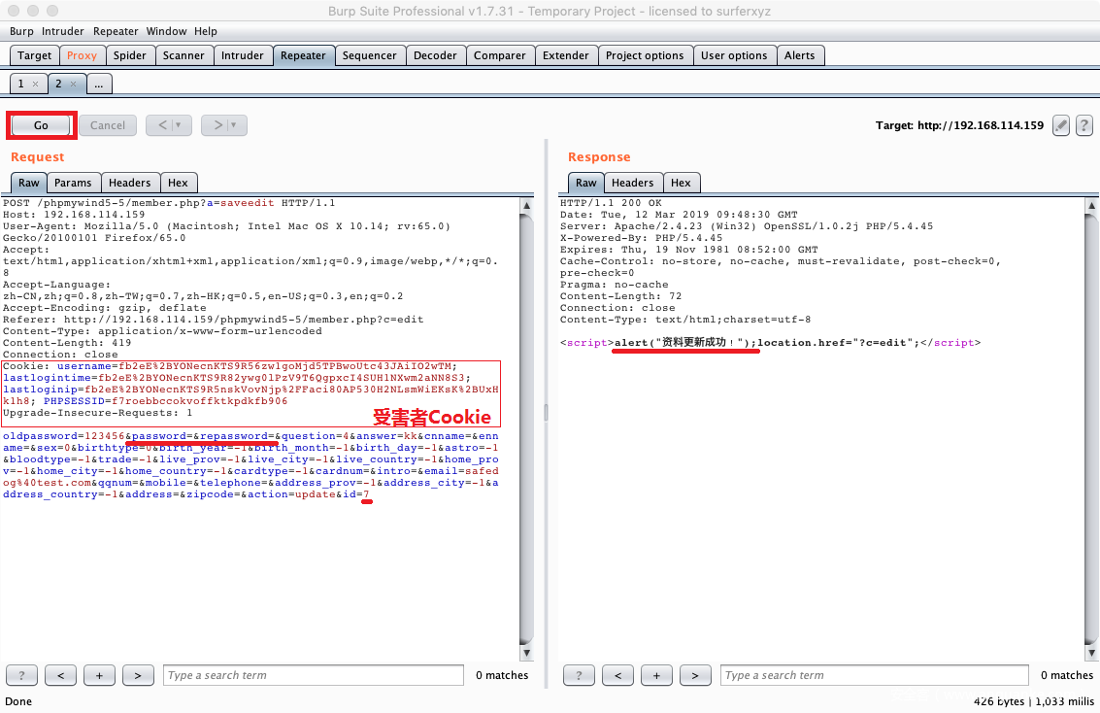This screenshot has width=1100, height=713.
Task: Open the history forward dropdown arrow
Action: (x=234, y=125)
